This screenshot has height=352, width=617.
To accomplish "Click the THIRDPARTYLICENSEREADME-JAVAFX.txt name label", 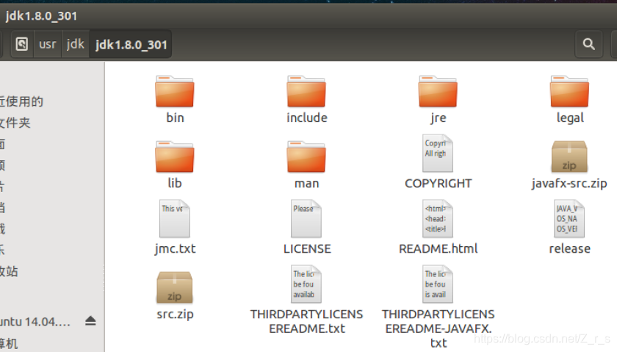I will point(439,328).
